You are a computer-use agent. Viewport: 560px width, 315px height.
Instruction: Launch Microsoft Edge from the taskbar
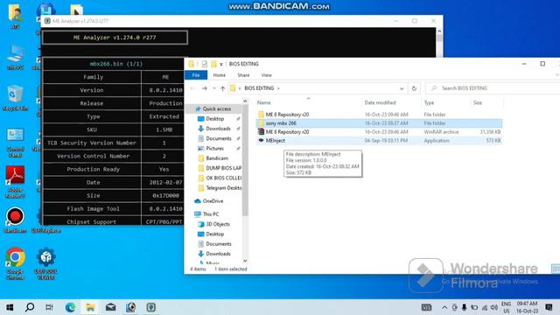click(x=70, y=307)
